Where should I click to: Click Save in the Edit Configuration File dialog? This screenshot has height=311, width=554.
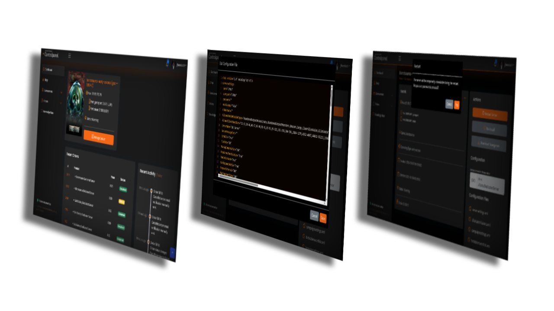[323, 218]
